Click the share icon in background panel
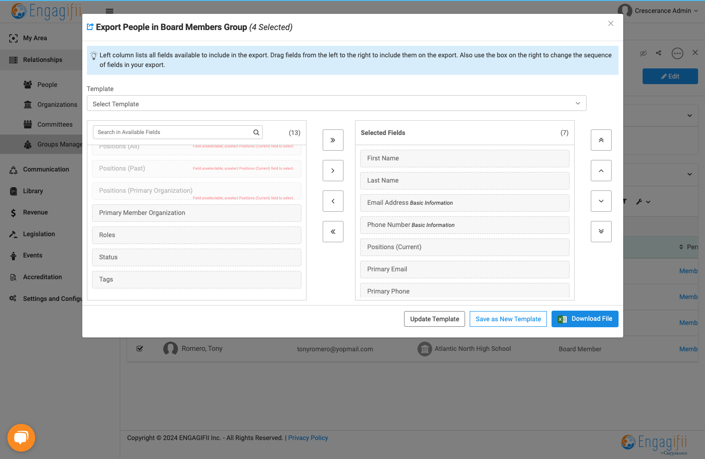Image resolution: width=705 pixels, height=459 pixels. (x=658, y=53)
